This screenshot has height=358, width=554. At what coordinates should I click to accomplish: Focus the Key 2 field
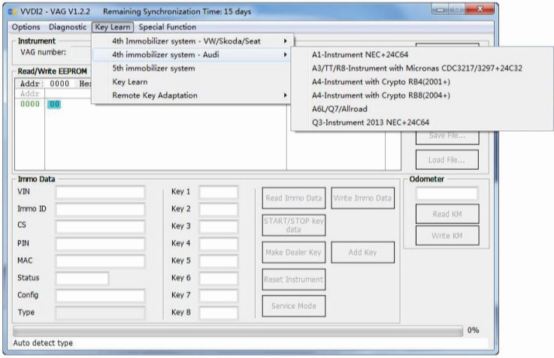(x=219, y=209)
